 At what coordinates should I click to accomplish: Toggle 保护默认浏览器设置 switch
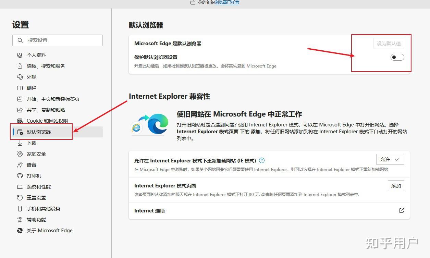(397, 57)
